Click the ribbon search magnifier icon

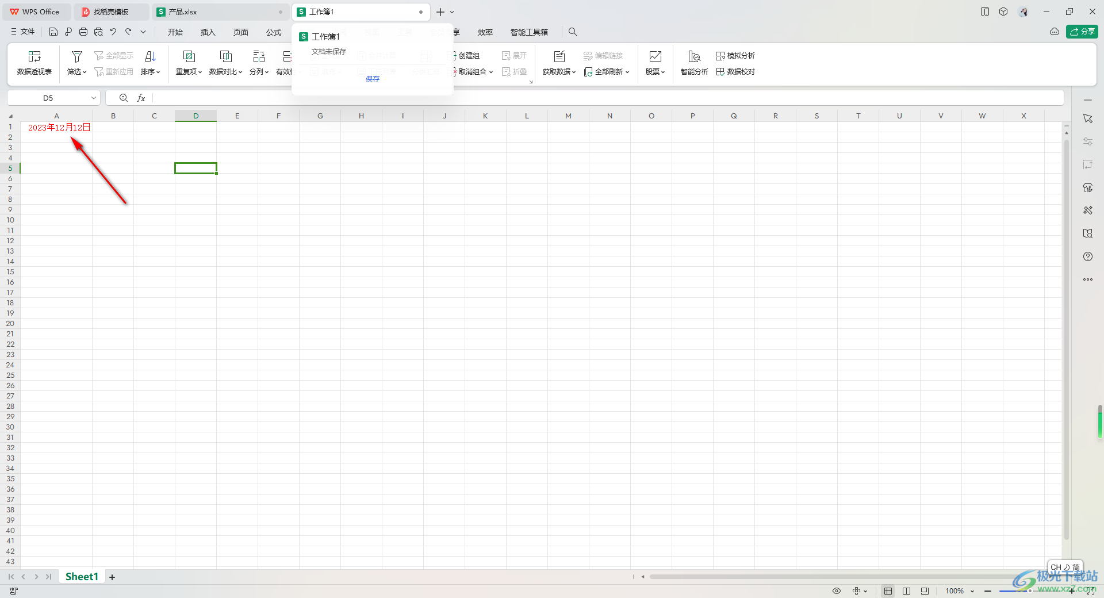573,32
